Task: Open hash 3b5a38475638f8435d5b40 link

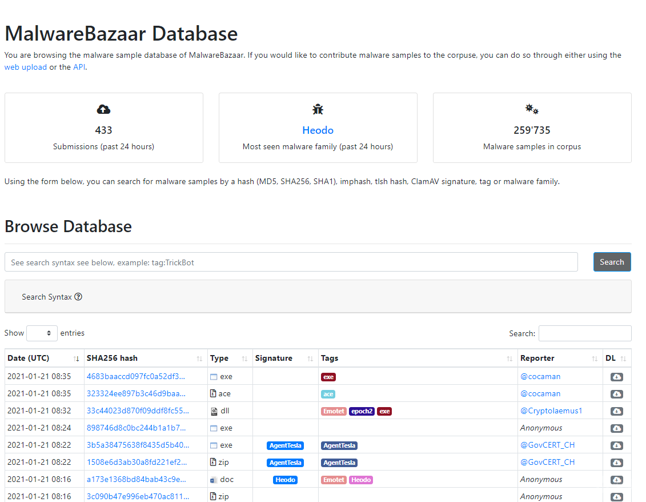Action: 138,445
